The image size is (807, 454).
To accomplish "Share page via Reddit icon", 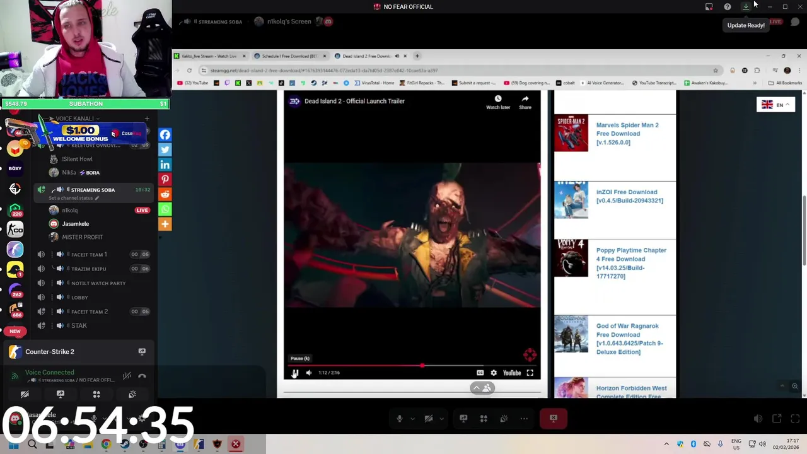I will 165,194.
